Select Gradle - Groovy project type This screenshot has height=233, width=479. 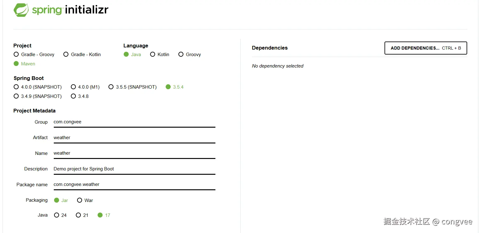pos(34,55)
